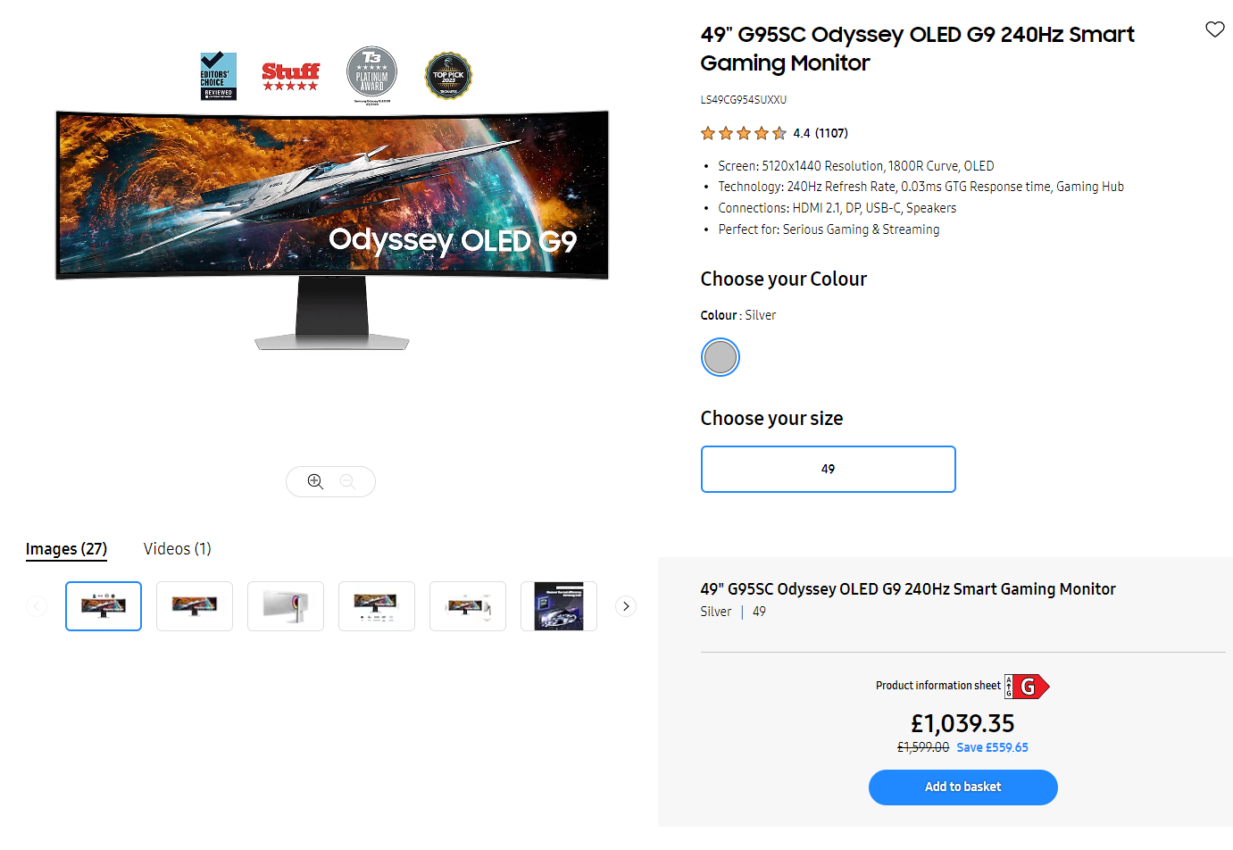Click the T3 Platinum Award badge
This screenshot has height=850, width=1233.
point(371,73)
